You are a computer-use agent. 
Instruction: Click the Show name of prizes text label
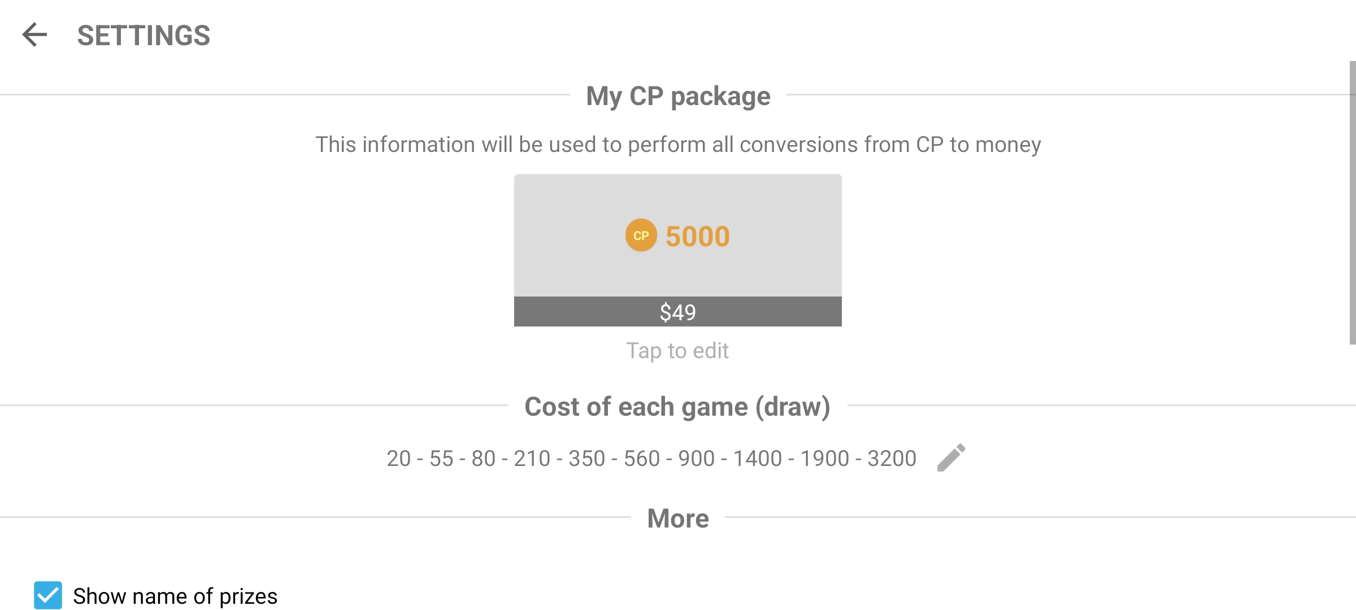pos(175,595)
